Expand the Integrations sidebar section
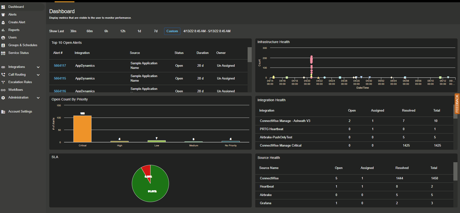 click(38, 67)
